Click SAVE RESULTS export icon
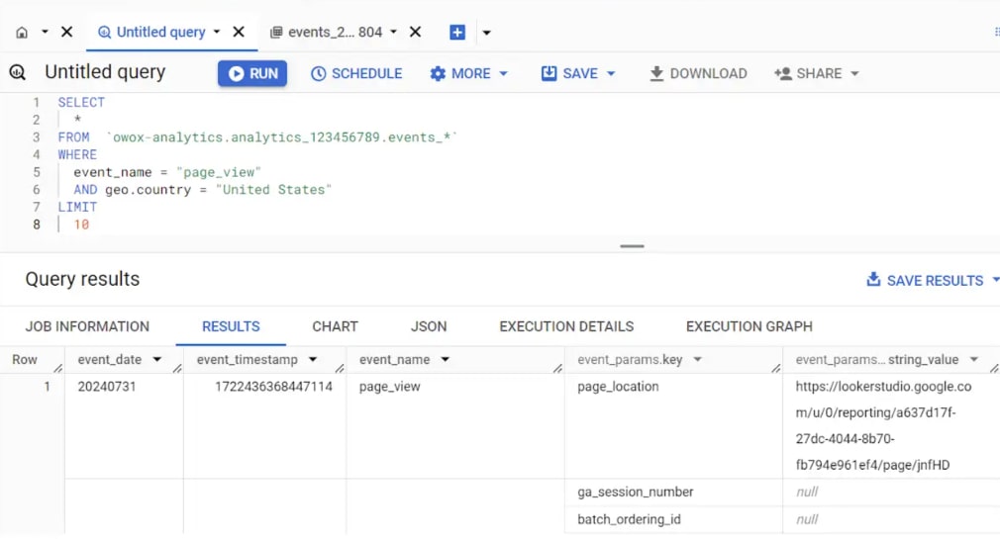 [873, 280]
